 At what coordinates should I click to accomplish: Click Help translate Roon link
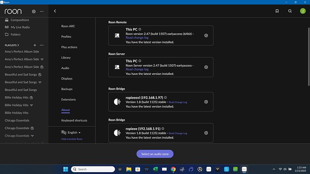[72, 139]
